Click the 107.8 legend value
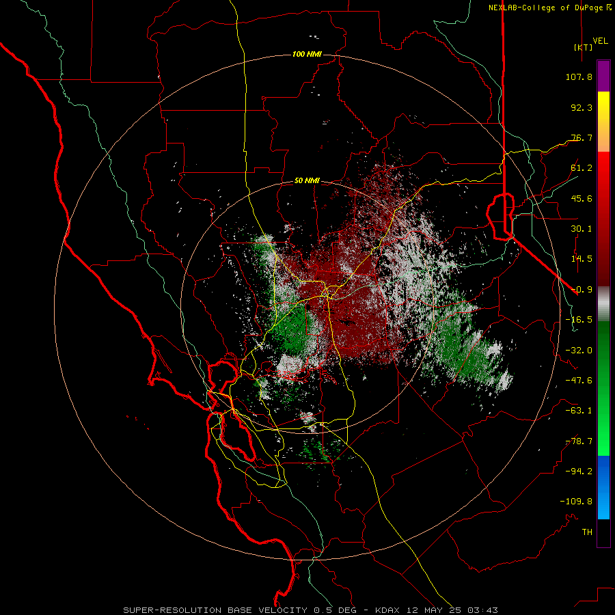615x615 pixels. (579, 77)
